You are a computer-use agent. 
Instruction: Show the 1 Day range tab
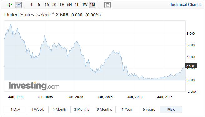[x=15, y=110]
